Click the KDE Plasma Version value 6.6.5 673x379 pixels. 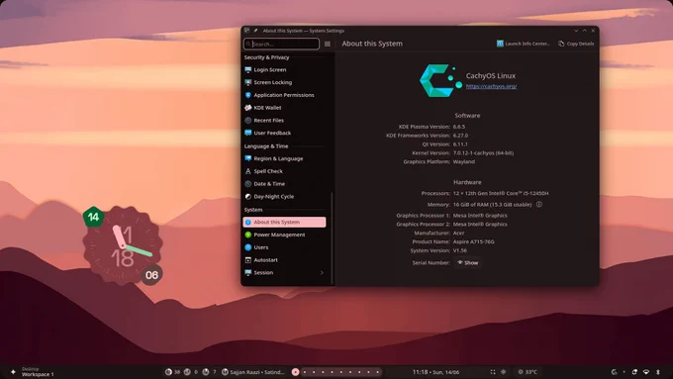pyautogui.click(x=459, y=127)
